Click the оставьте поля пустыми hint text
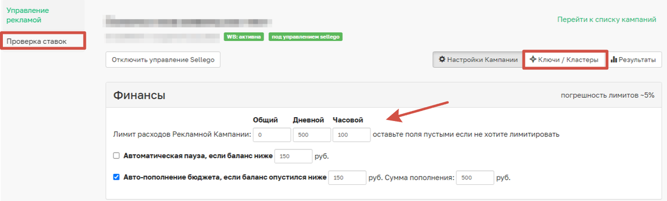The image size is (667, 201). pyautogui.click(x=466, y=134)
